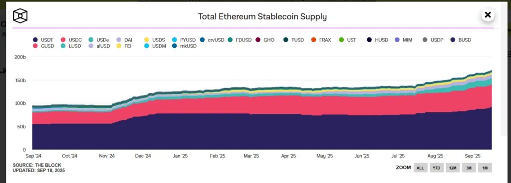This screenshot has width=511, height=183.
Task: Set zoom range to ALL
Action: tap(420, 168)
